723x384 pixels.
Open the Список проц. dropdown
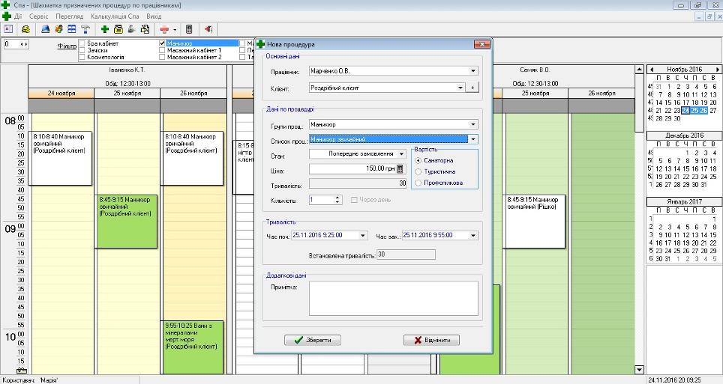point(473,139)
